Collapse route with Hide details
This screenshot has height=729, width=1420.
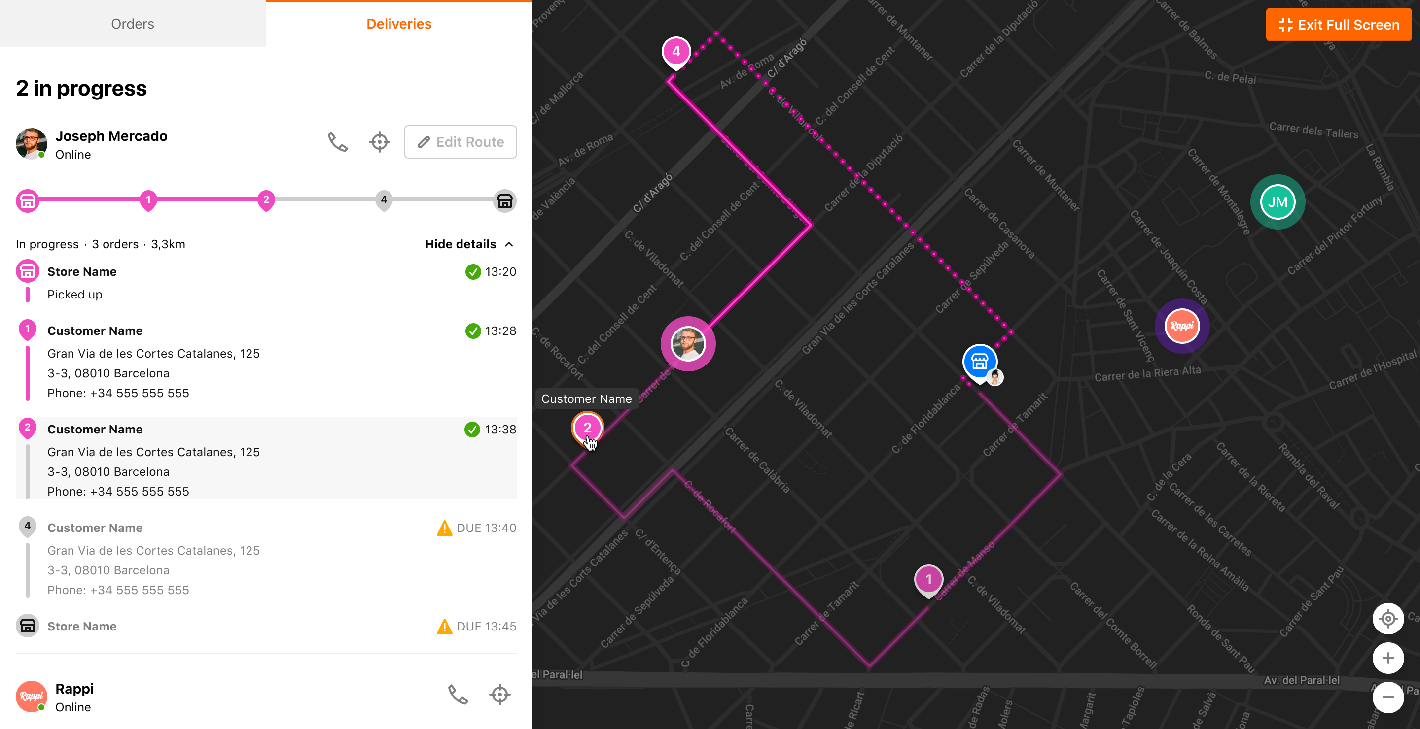click(469, 244)
